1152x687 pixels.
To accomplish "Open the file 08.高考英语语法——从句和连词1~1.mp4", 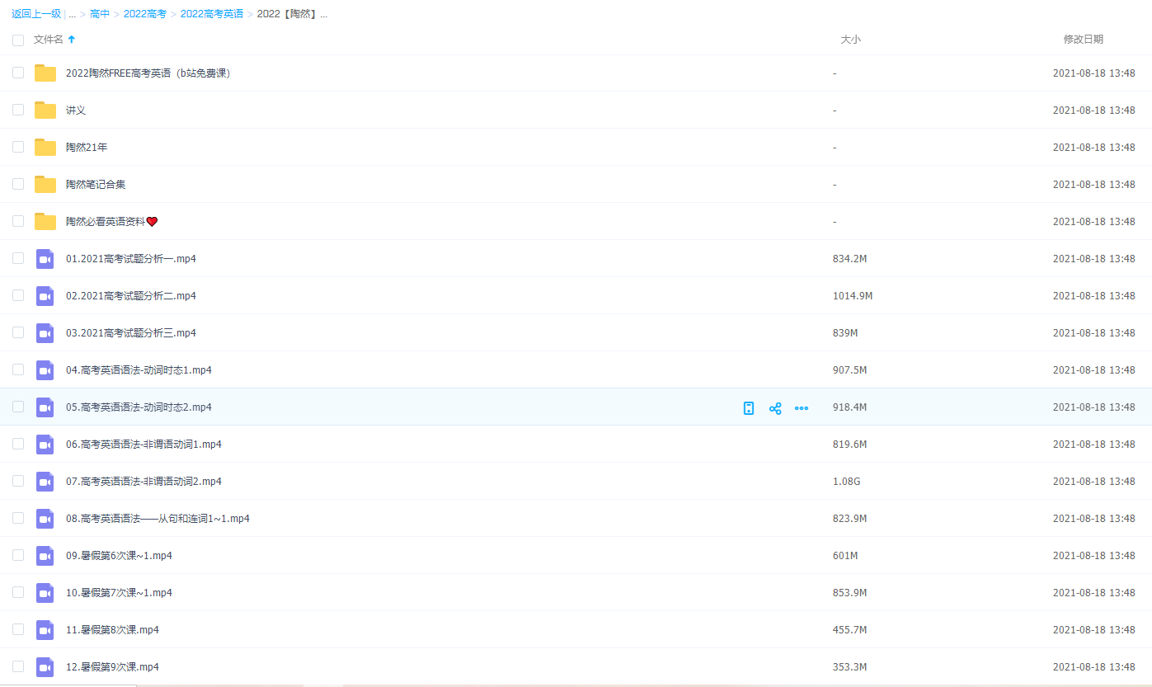I will 158,519.
